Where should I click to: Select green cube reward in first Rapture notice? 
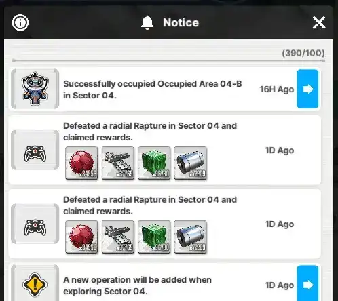pyautogui.click(x=154, y=163)
